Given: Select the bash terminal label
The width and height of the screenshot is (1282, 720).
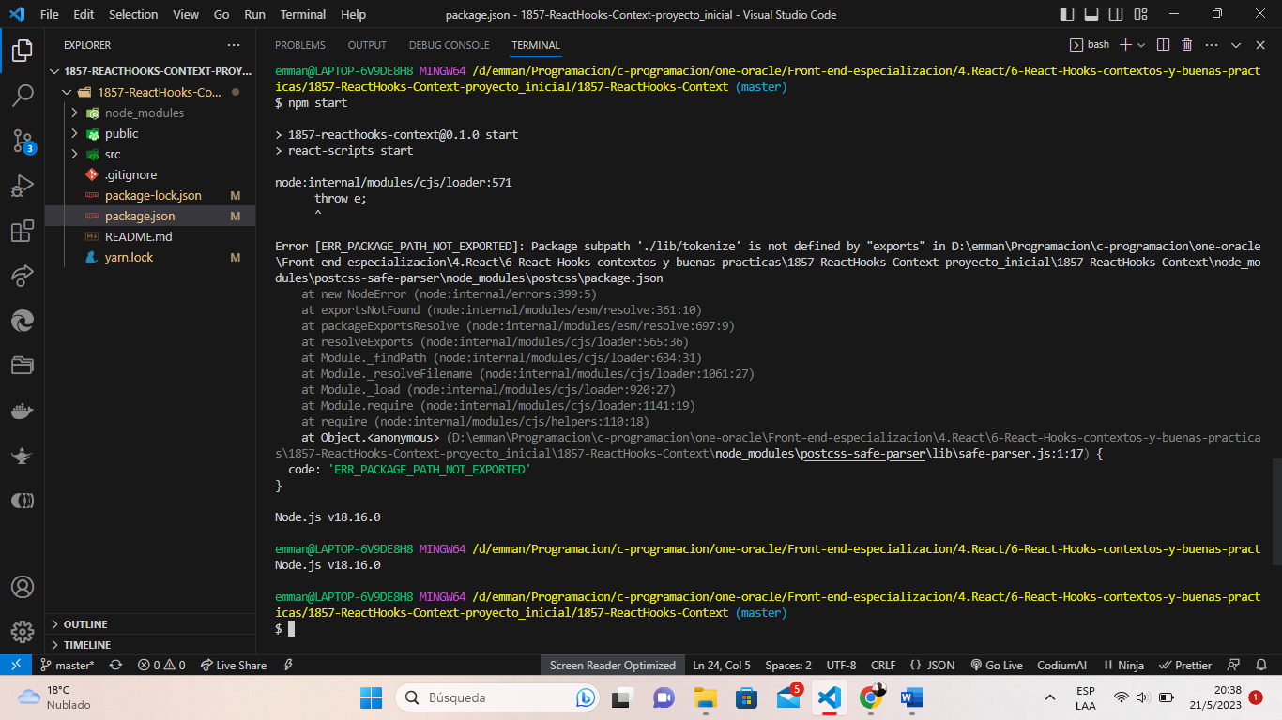Looking at the screenshot, I should point(1091,45).
